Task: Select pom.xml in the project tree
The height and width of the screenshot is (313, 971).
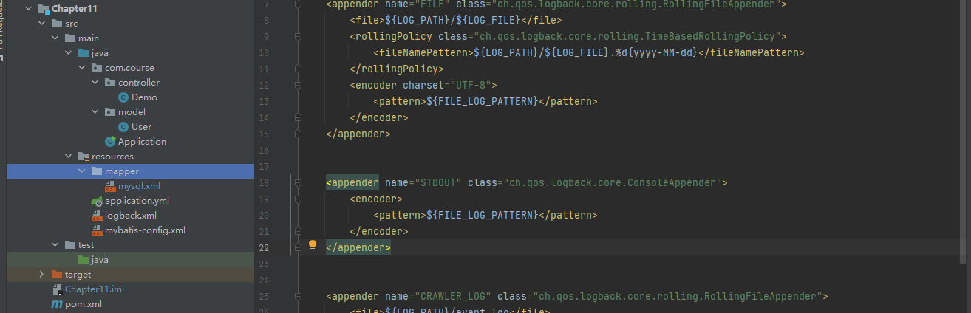Action: 84,304
